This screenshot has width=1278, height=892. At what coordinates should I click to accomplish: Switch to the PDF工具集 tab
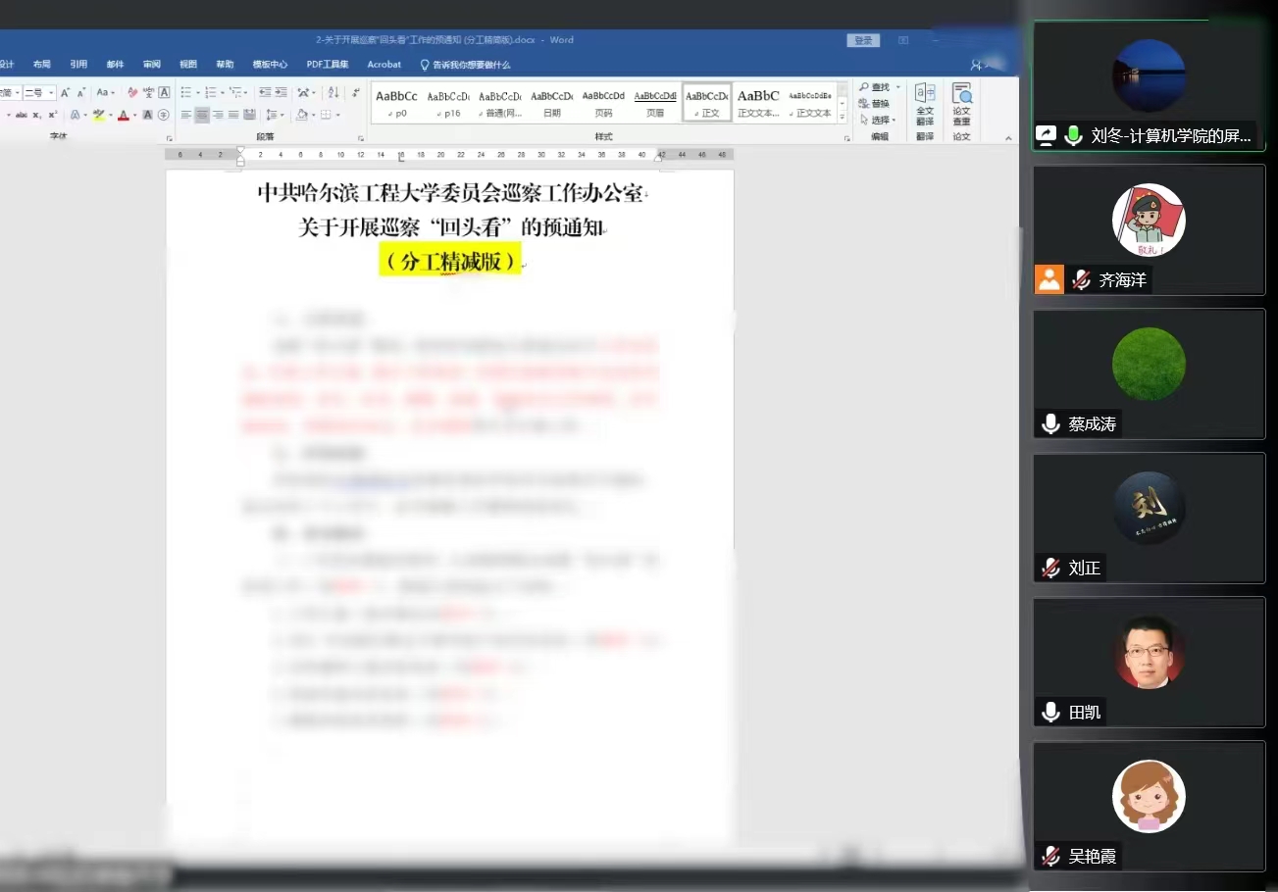pyautogui.click(x=328, y=65)
